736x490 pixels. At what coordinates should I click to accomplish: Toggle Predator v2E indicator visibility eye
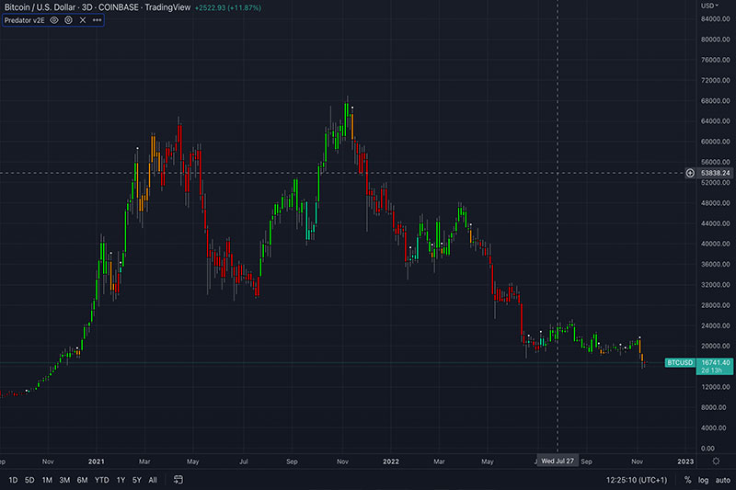(x=54, y=19)
